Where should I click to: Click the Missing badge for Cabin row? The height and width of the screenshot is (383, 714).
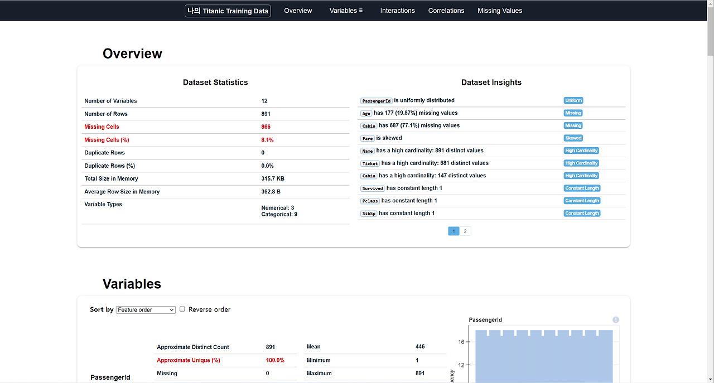tap(573, 125)
